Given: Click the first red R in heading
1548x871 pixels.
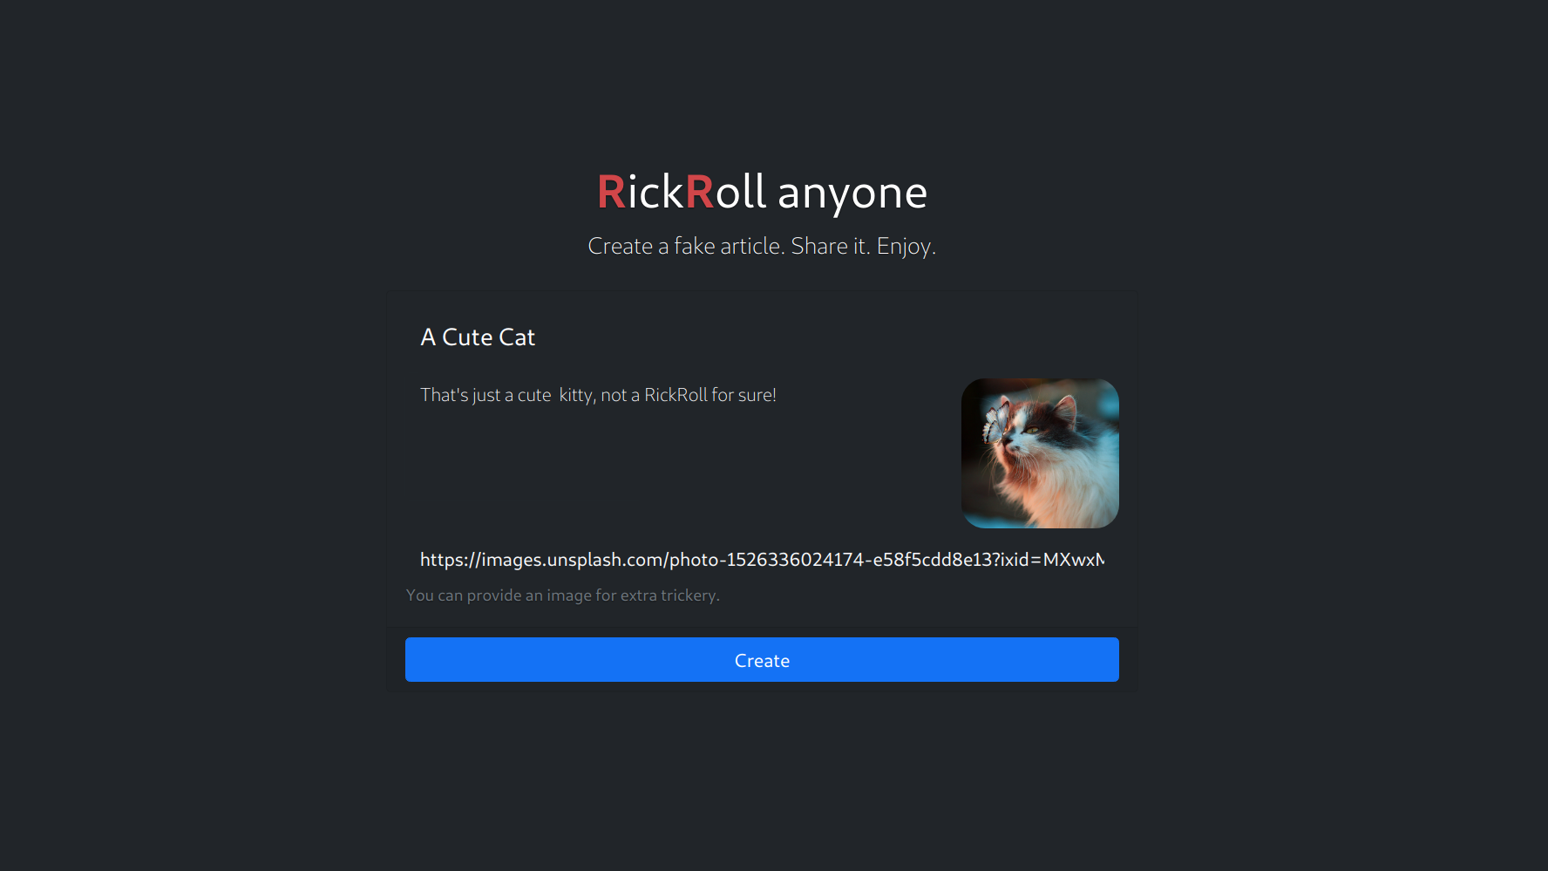Looking at the screenshot, I should pos(611,193).
